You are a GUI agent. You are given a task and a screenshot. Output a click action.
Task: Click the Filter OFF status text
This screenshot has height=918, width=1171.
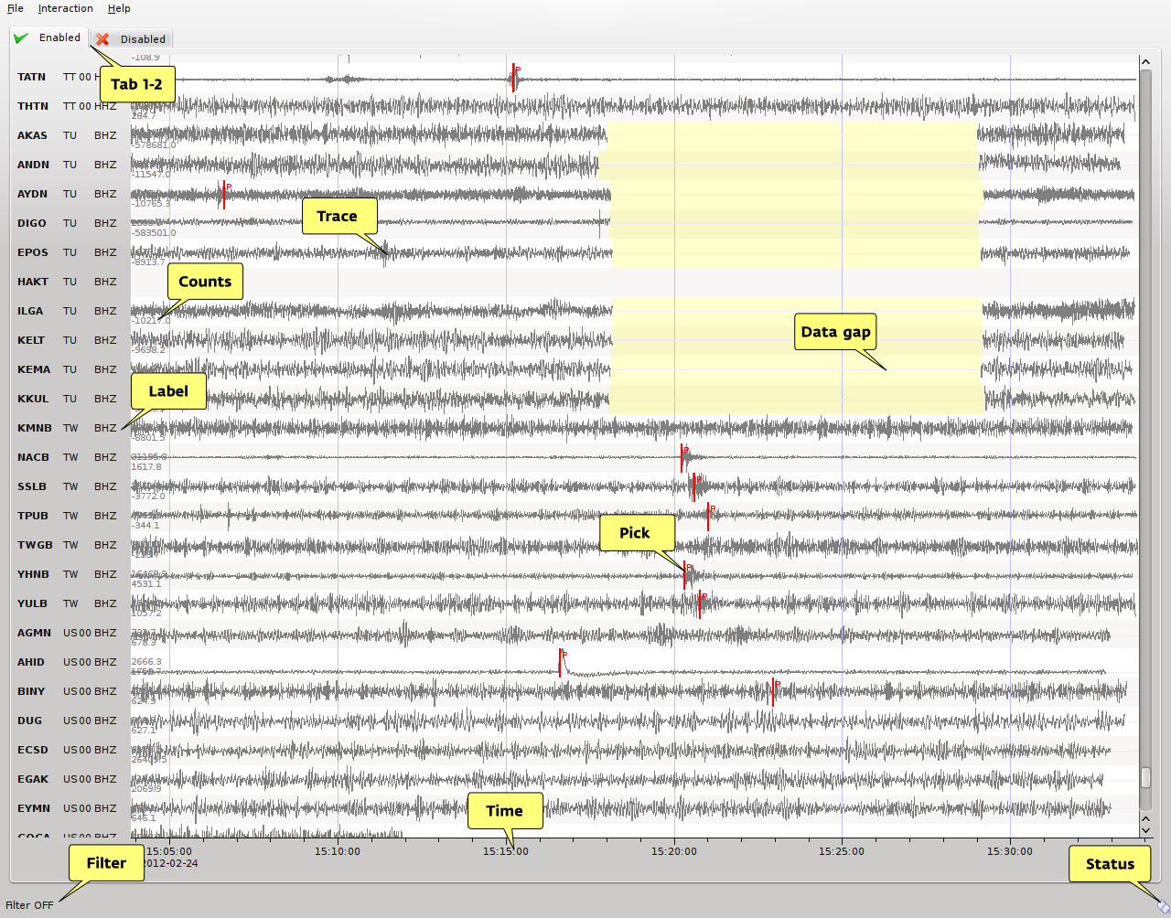point(29,905)
